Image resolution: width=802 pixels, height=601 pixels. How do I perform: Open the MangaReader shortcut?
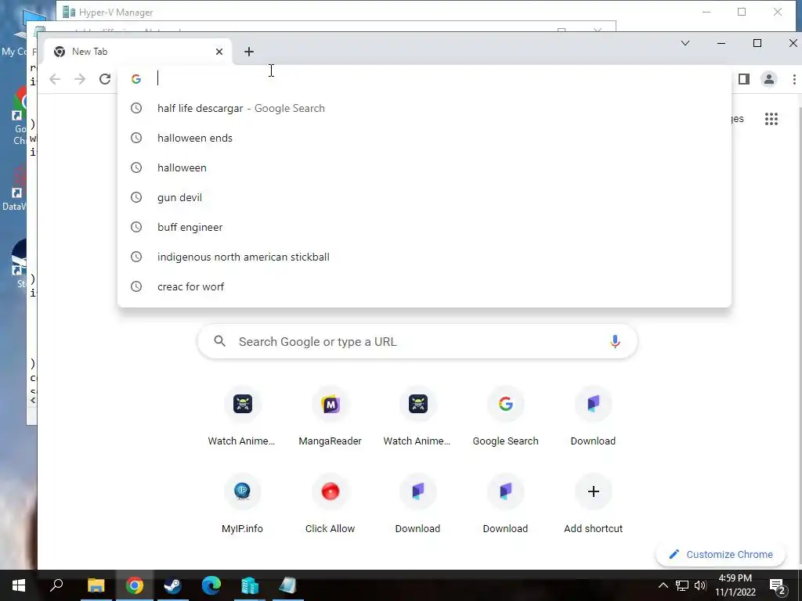330,416
